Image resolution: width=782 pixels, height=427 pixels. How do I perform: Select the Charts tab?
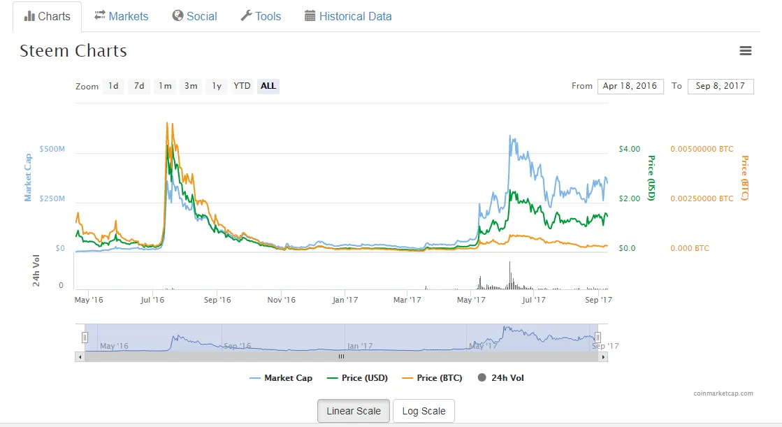pos(48,17)
